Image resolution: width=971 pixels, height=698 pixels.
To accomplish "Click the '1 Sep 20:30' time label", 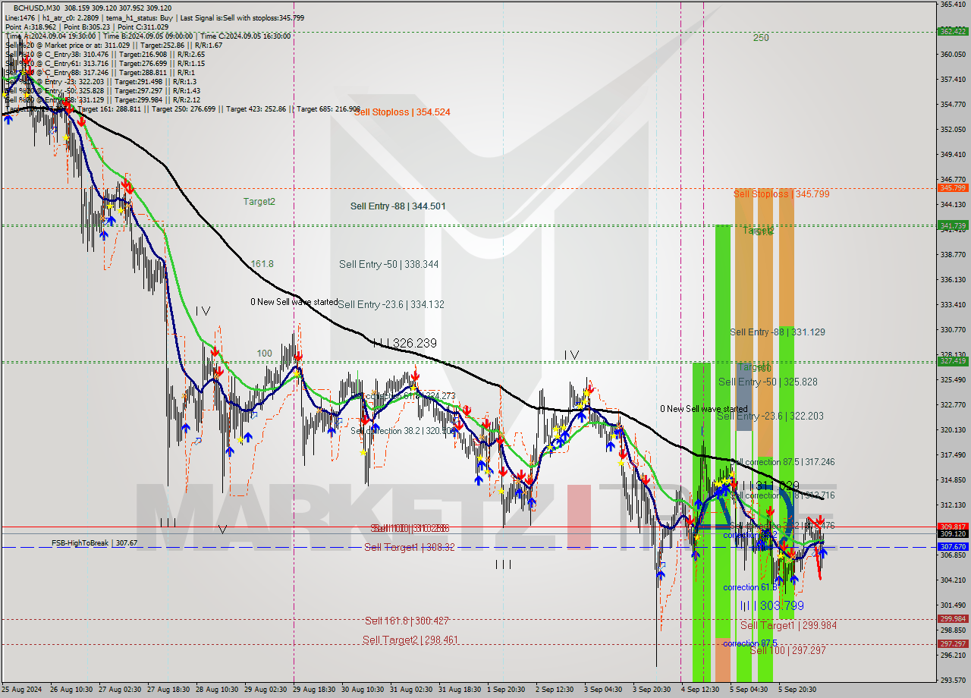I will point(505,690).
